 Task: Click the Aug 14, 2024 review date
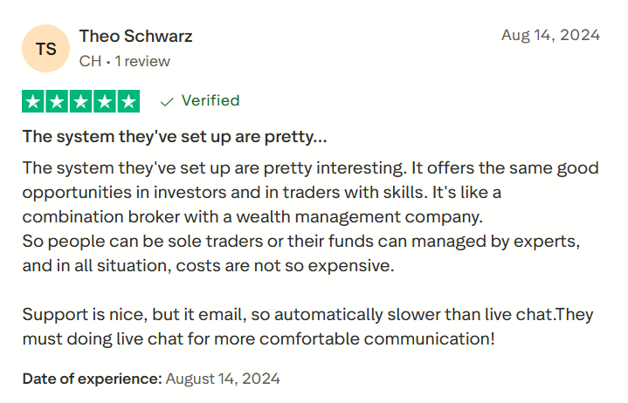coord(550,35)
